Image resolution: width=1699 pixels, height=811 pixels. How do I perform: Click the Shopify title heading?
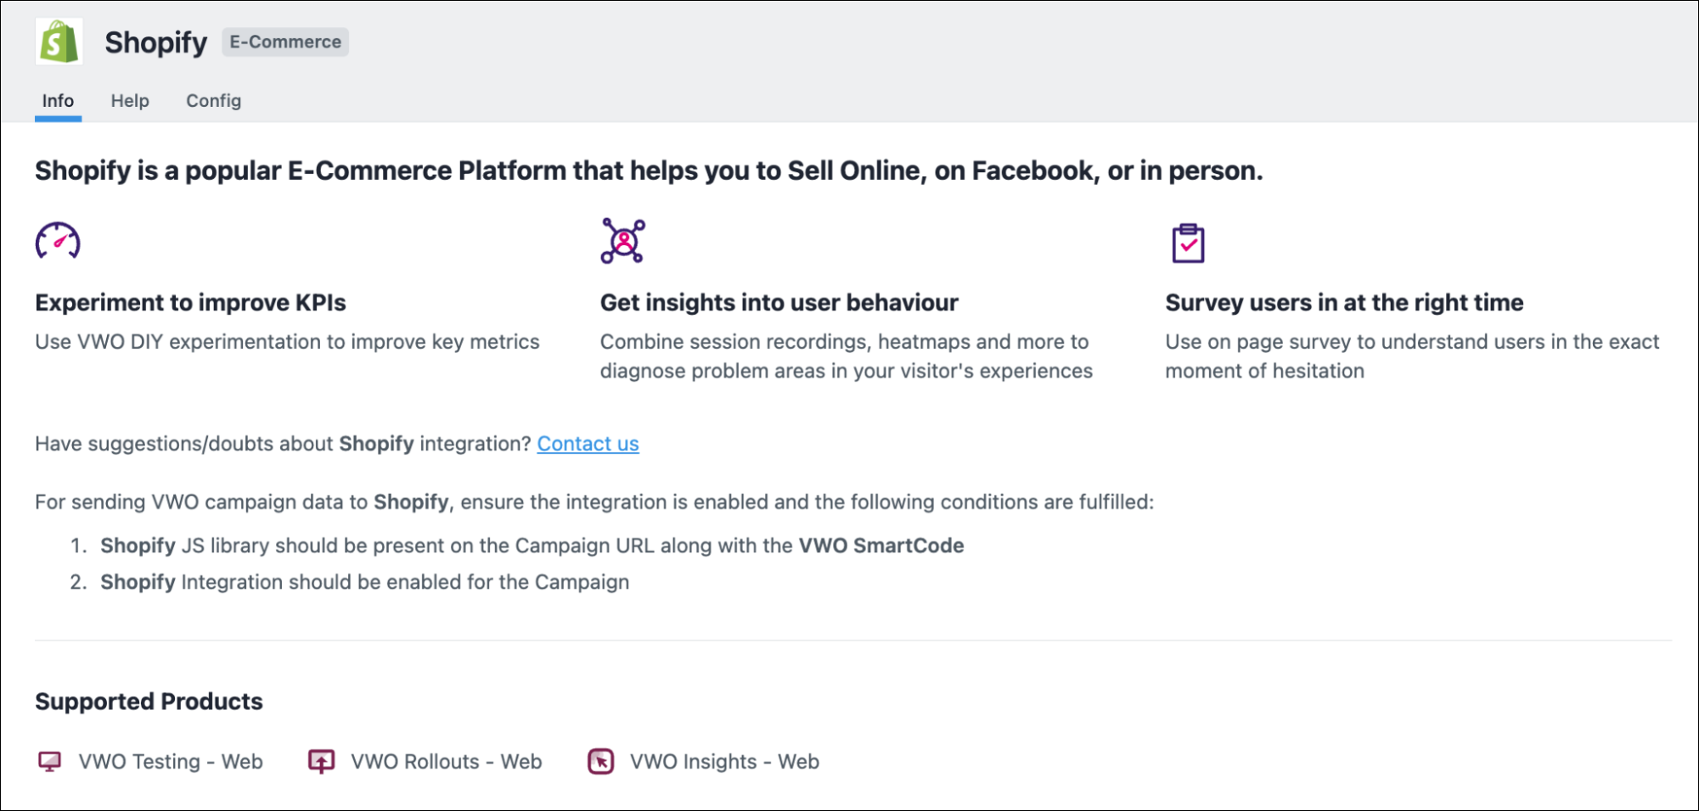(156, 42)
